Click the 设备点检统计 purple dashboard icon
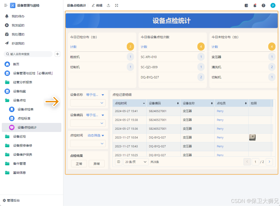The image size is (280, 206). click(x=12, y=127)
